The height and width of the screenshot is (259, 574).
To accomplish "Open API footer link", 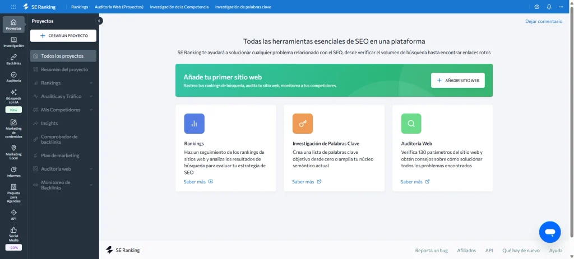I will click(x=489, y=251).
